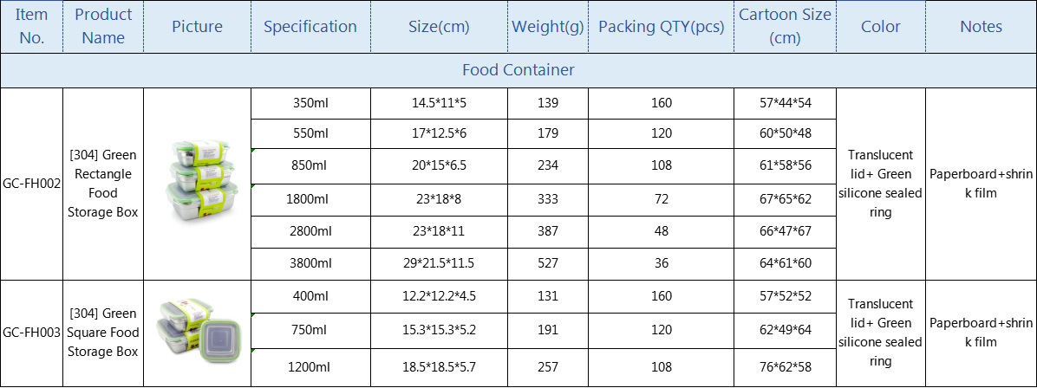Click the "Size(cm)" header cell

(x=439, y=27)
